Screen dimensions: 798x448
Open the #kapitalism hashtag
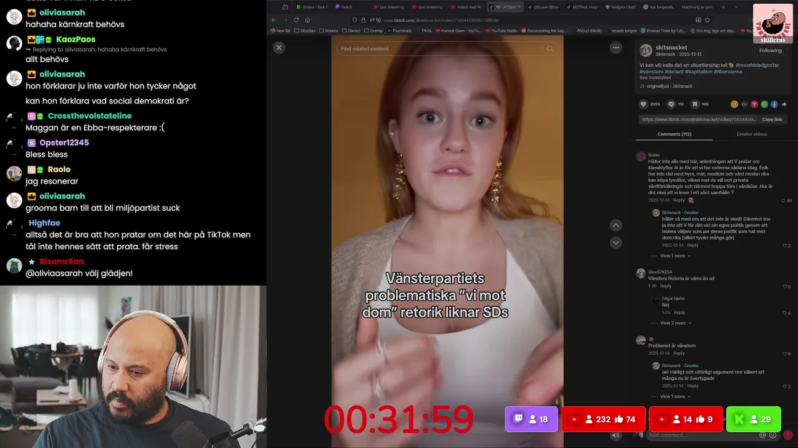pos(699,72)
